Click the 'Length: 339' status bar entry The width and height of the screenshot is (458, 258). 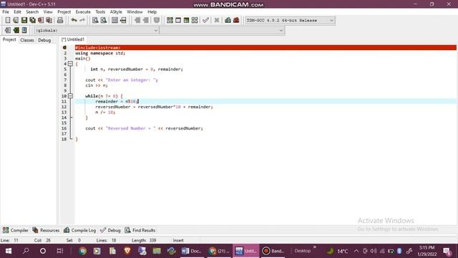pos(144,240)
